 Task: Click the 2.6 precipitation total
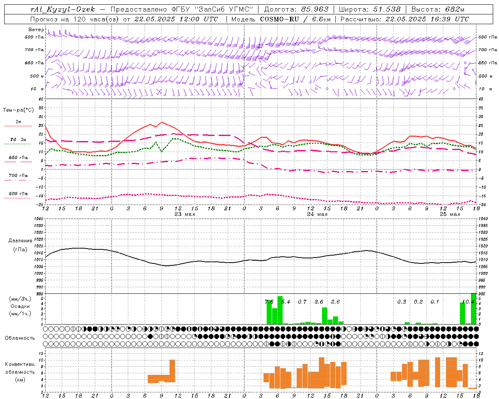335,302
